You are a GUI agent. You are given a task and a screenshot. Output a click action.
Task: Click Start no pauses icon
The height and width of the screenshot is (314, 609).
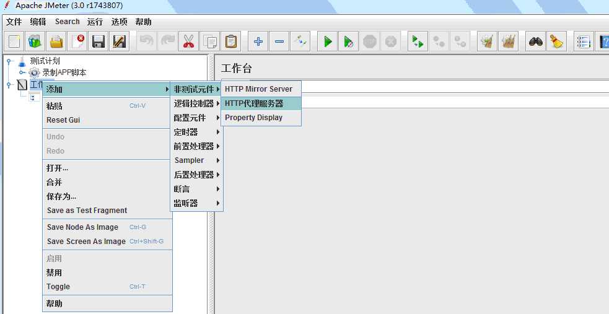tap(348, 41)
